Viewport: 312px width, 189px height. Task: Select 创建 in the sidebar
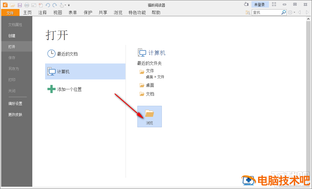click(17, 36)
